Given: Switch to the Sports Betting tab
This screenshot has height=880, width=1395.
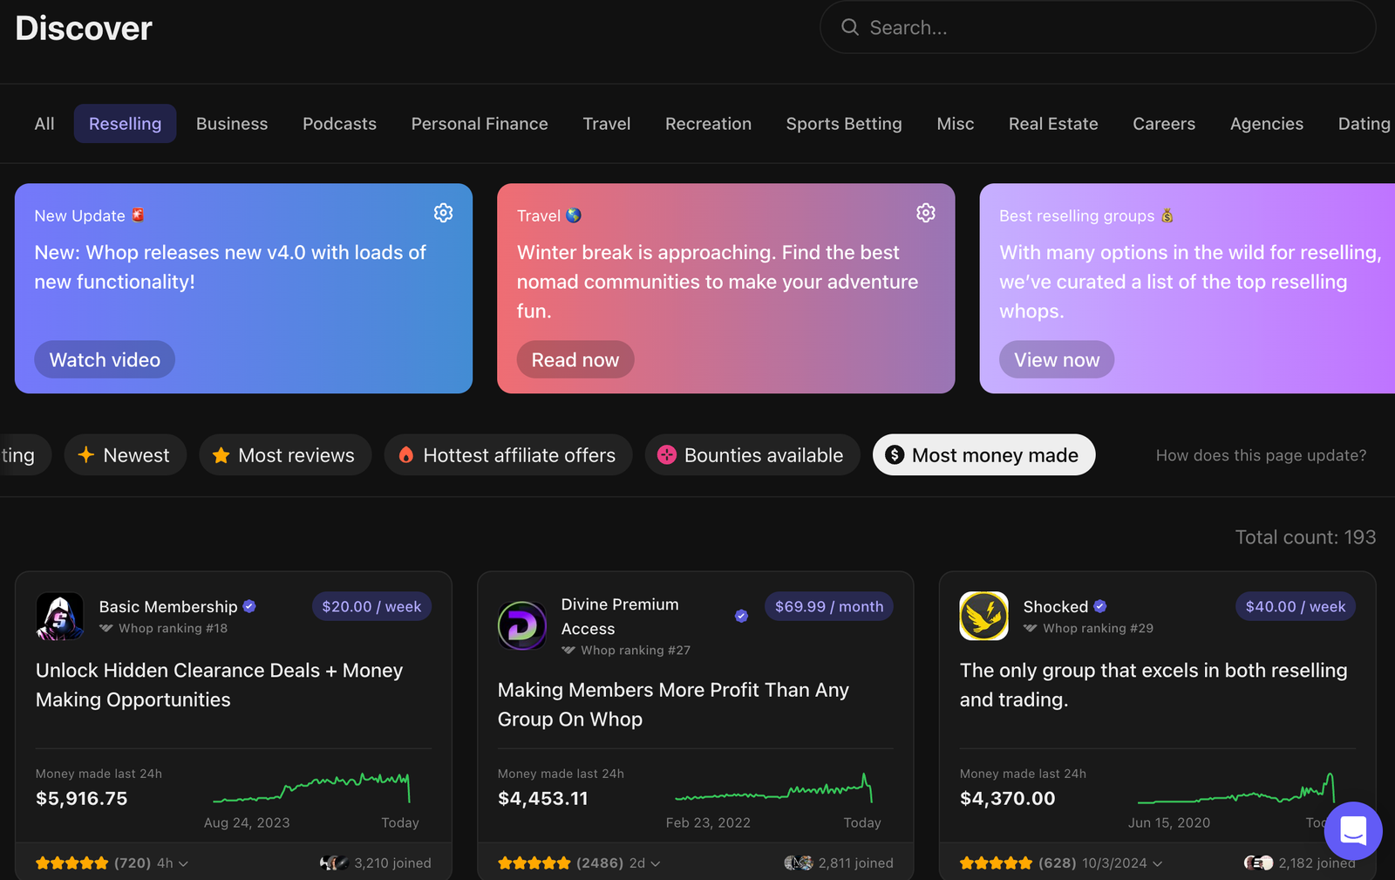Looking at the screenshot, I should pyautogui.click(x=843, y=123).
